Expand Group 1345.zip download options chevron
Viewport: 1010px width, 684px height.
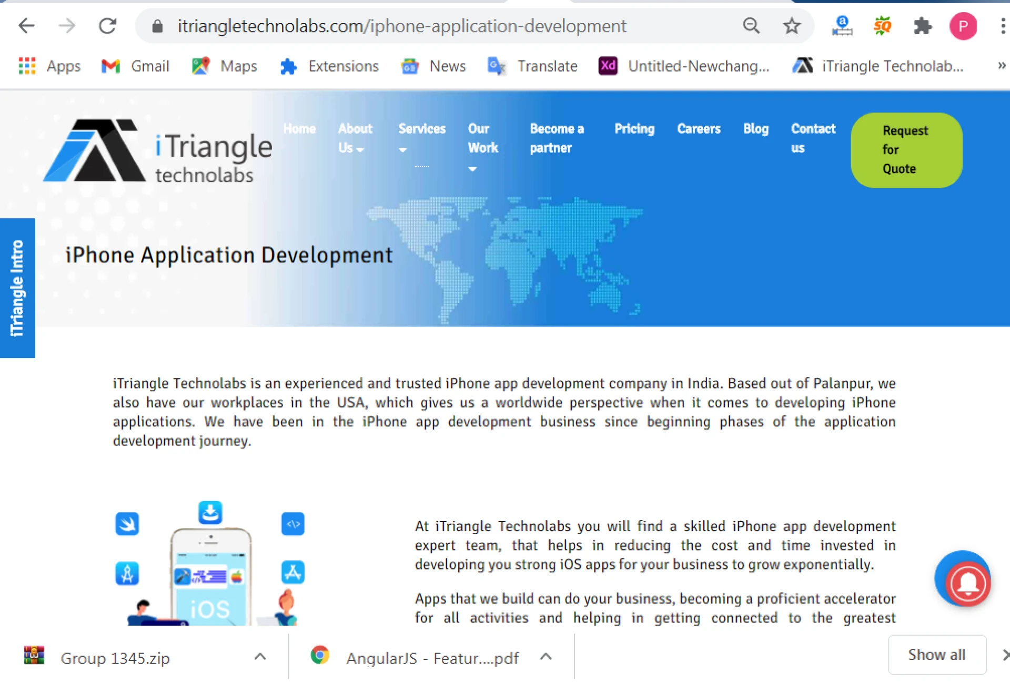click(x=260, y=656)
